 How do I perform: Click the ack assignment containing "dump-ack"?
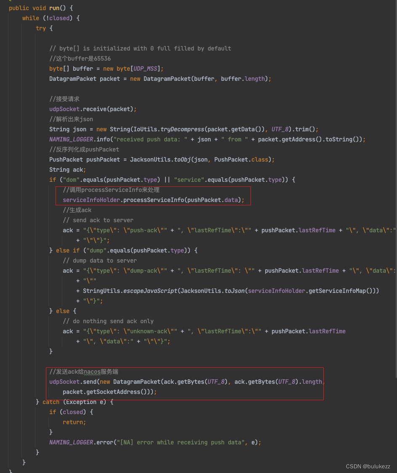pos(229,271)
